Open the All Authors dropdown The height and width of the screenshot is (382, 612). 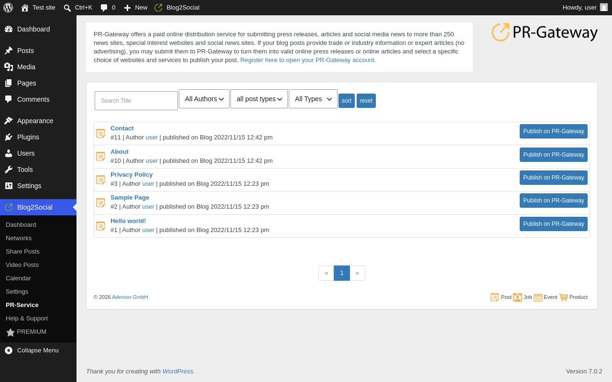coord(204,99)
